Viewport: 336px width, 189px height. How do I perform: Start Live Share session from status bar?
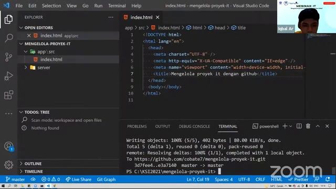pyautogui.click(x=78, y=180)
